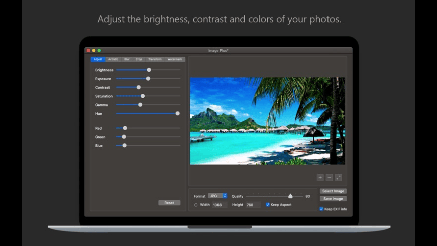Click the Saturation label
The height and width of the screenshot is (246, 437).
tap(104, 96)
